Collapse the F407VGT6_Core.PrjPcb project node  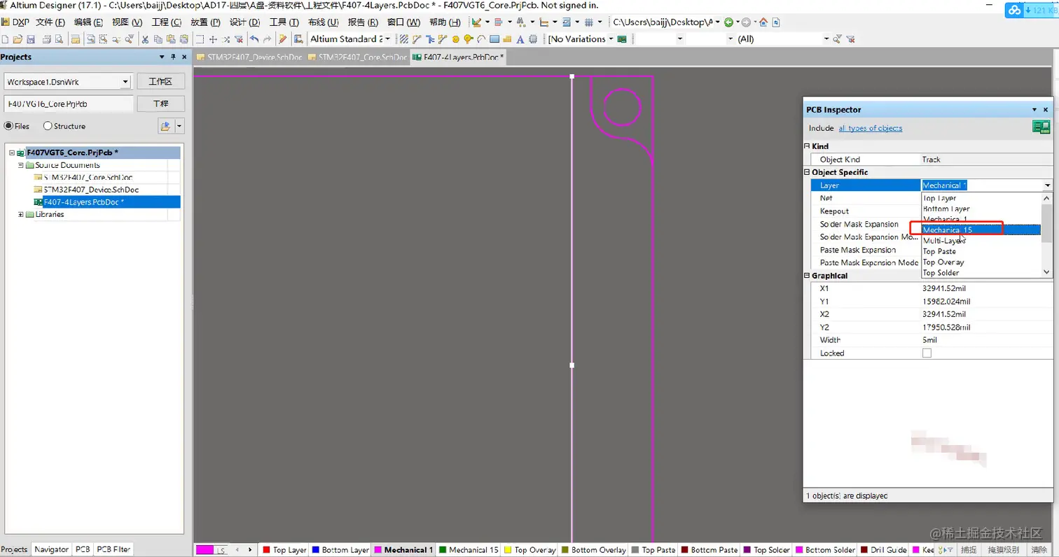11,153
